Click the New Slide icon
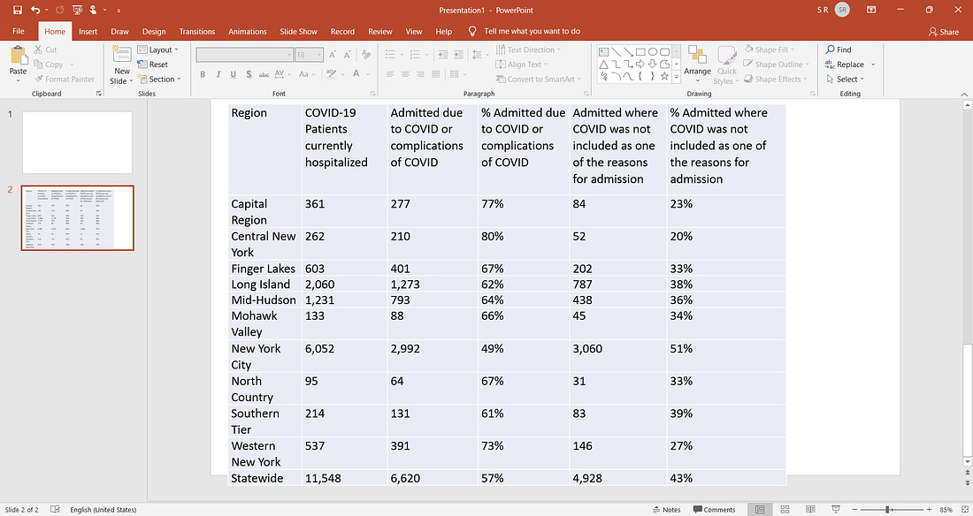The image size is (973, 516). 122,55
